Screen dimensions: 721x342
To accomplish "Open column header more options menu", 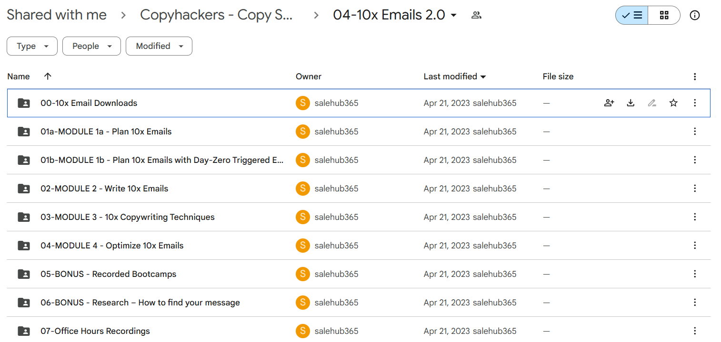I will [x=695, y=76].
